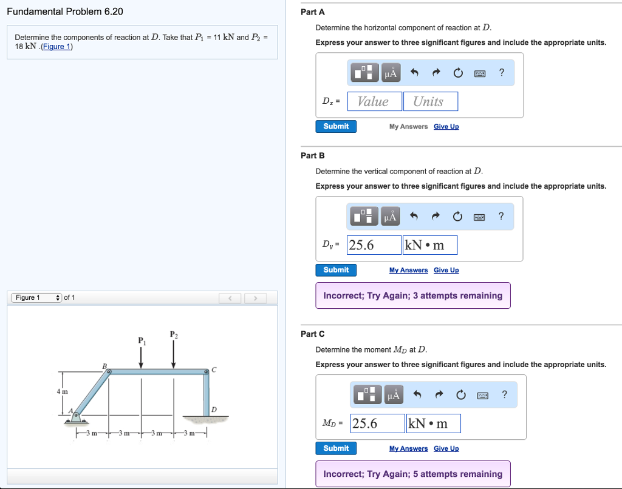Submit the Dy answer in Part B
The height and width of the screenshot is (489, 622).
[335, 270]
